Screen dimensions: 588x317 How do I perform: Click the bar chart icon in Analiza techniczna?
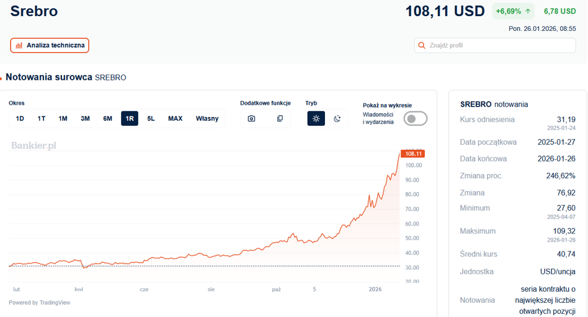[x=19, y=45]
